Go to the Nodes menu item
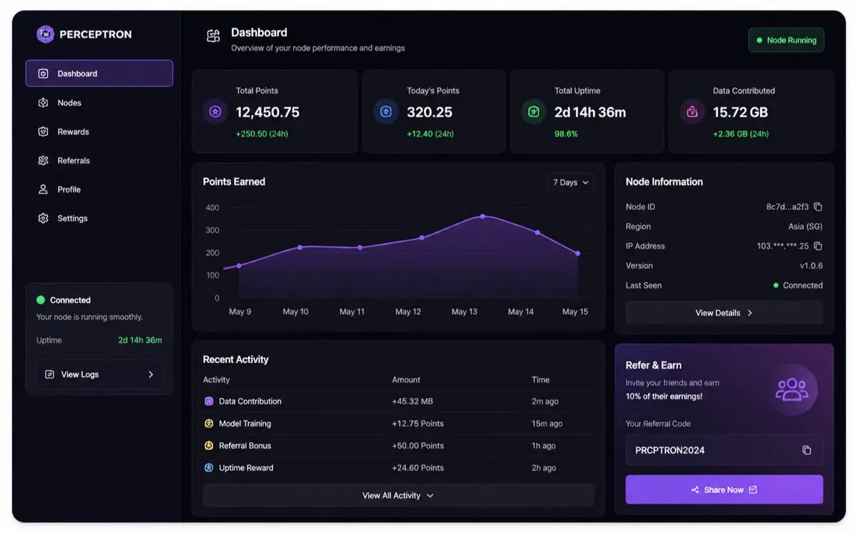This screenshot has width=858, height=533. coord(69,103)
